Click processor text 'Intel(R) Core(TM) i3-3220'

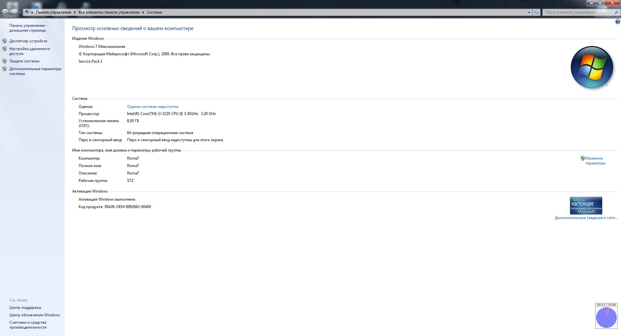pos(148,114)
